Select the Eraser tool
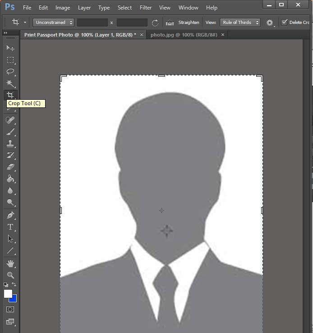Screen dimensions: 313x333 point(10,167)
